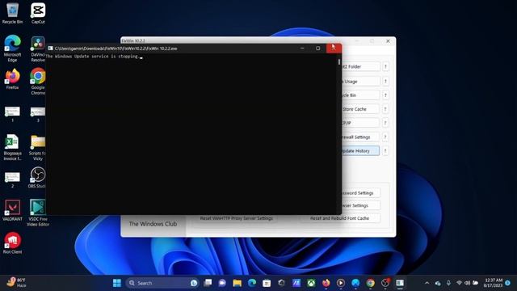This screenshot has width=517, height=291.
Task: Click the taskbar Search box
Action: [162, 283]
